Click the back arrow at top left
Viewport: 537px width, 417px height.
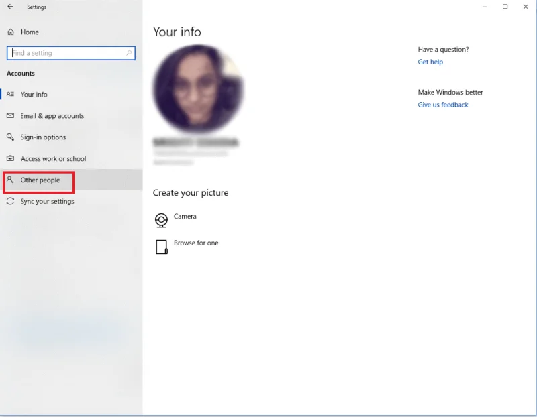click(11, 7)
